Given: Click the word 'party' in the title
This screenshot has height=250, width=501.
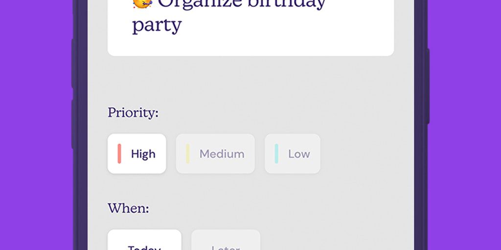Looking at the screenshot, I should pos(157,24).
